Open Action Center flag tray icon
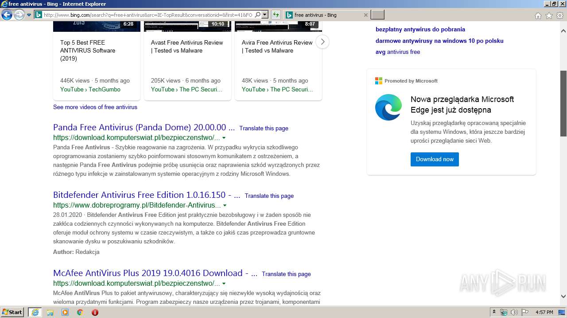This screenshot has width=567, height=318. [x=524, y=312]
